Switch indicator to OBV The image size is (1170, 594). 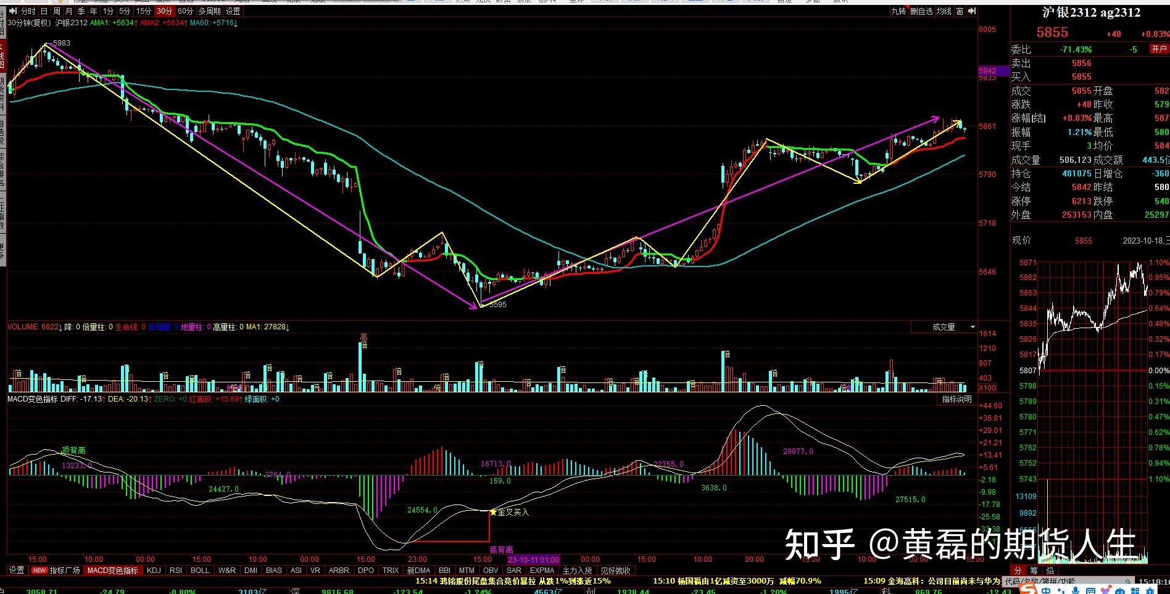[x=491, y=571]
